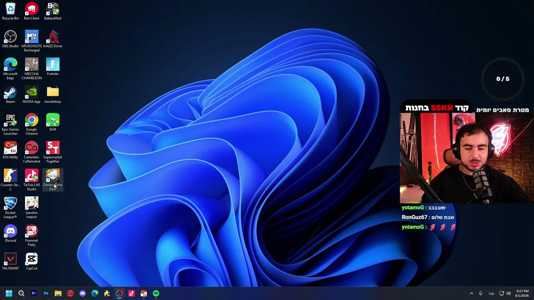Open Discord from the taskbar
The image size is (534, 300).
click(x=83, y=293)
